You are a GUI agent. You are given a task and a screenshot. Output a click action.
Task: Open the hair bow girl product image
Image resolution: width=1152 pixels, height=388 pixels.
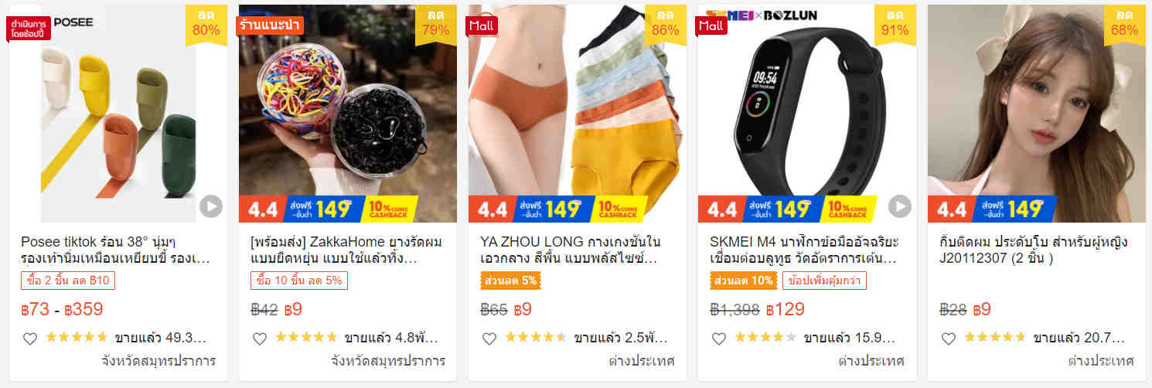1038,114
